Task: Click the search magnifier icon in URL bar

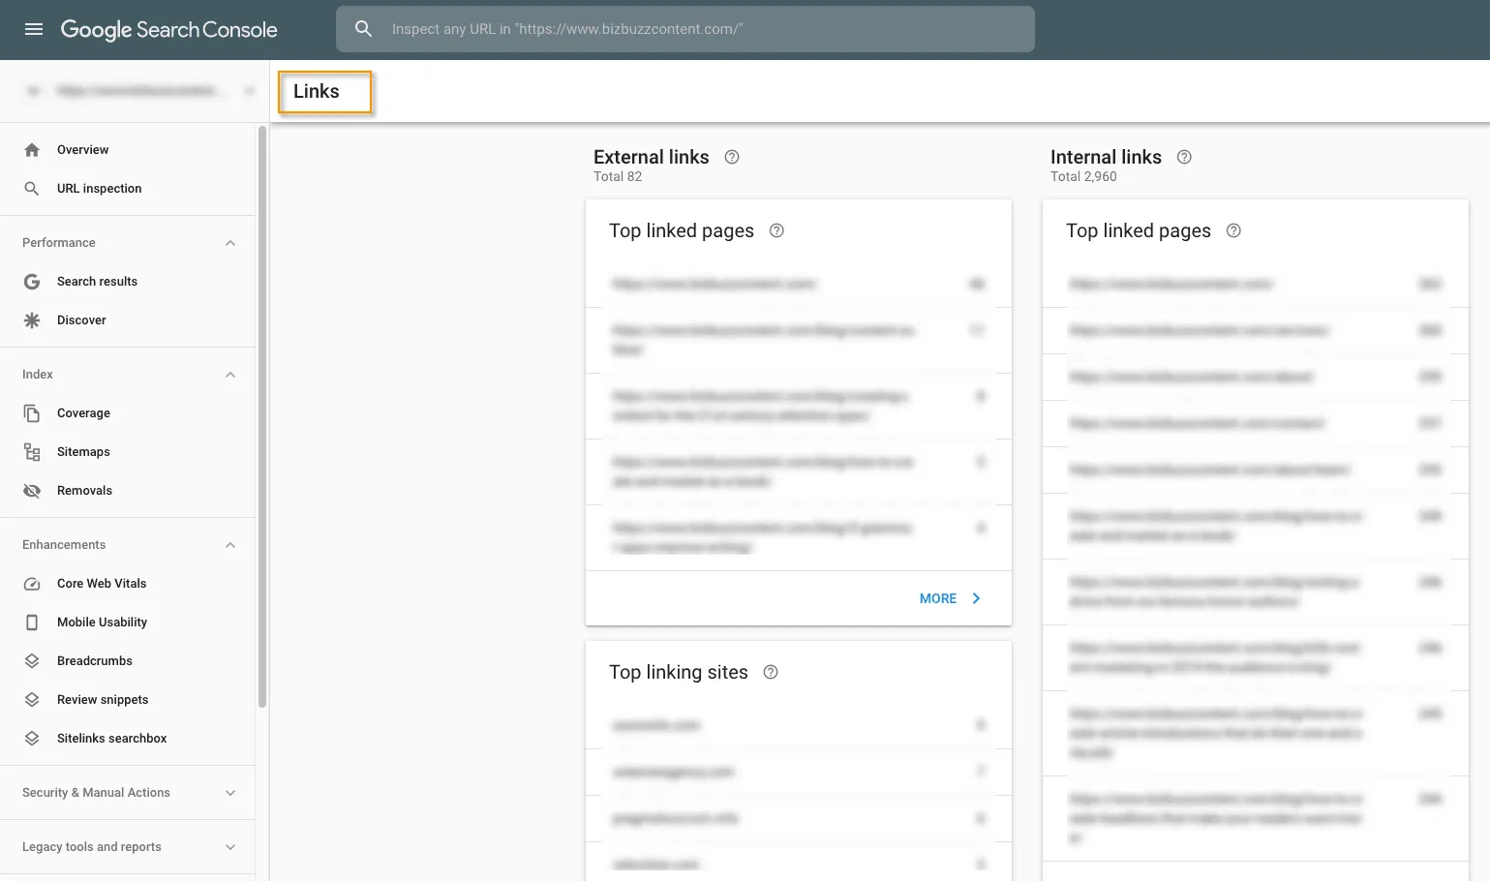Action: click(363, 29)
